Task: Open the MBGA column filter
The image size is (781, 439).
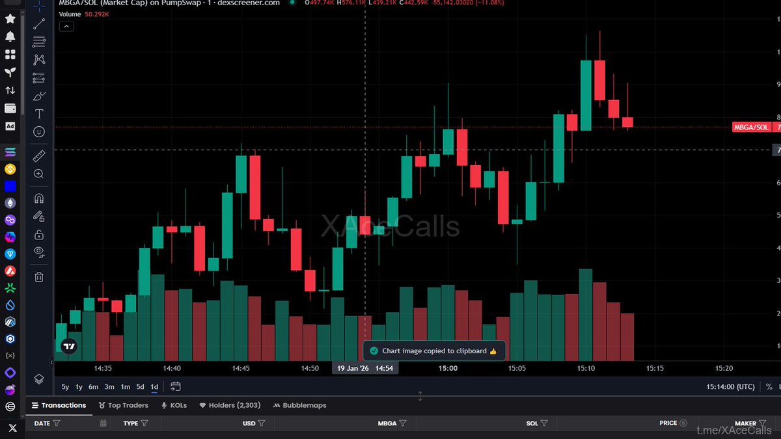Action: tap(403, 423)
